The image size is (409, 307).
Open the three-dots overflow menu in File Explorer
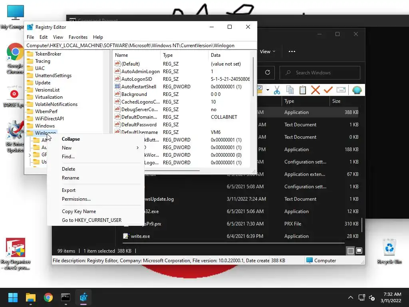click(x=292, y=52)
